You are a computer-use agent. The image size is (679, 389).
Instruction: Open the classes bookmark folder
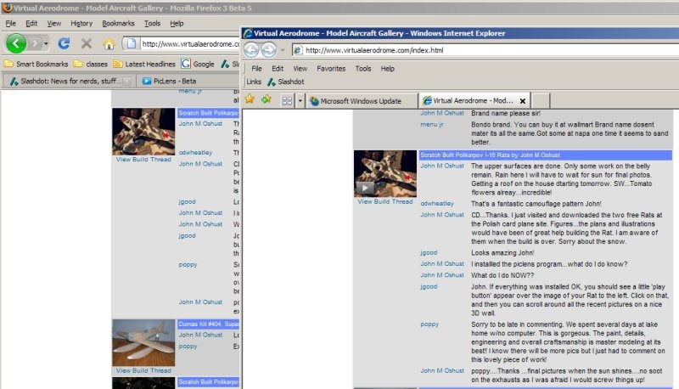point(91,64)
